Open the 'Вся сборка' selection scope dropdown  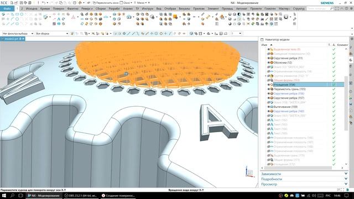52,33
